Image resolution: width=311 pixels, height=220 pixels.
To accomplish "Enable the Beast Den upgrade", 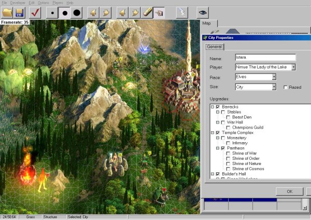I will (228, 117).
